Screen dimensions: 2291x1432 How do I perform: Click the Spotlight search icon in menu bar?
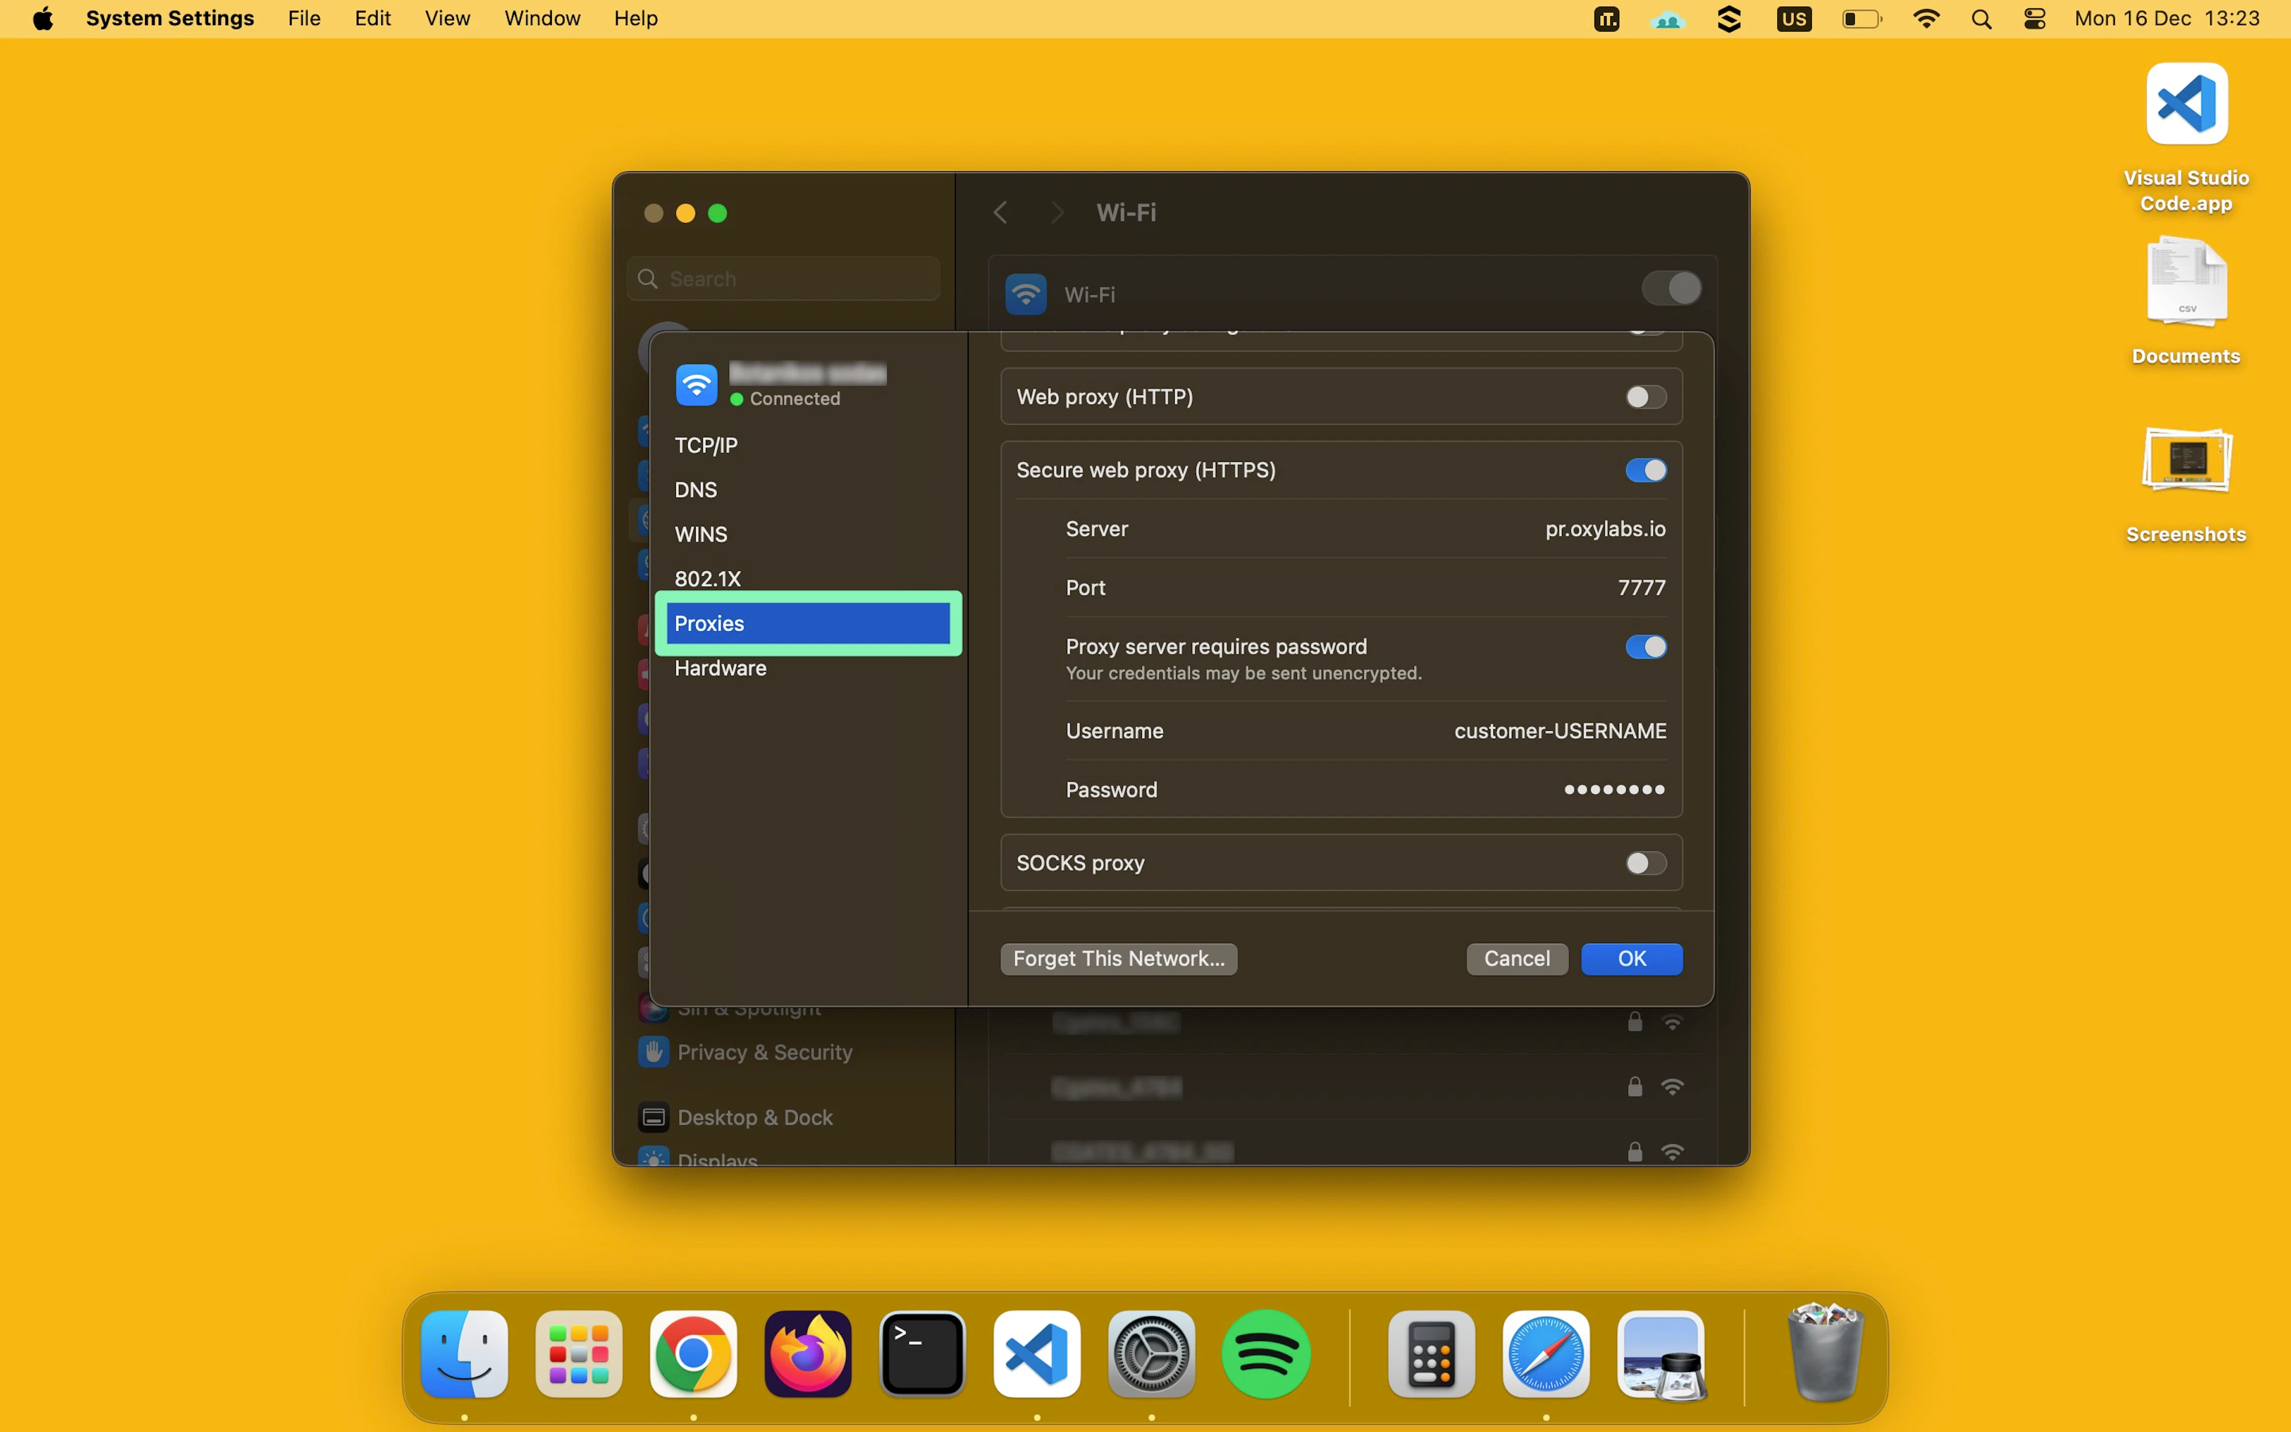click(1981, 19)
